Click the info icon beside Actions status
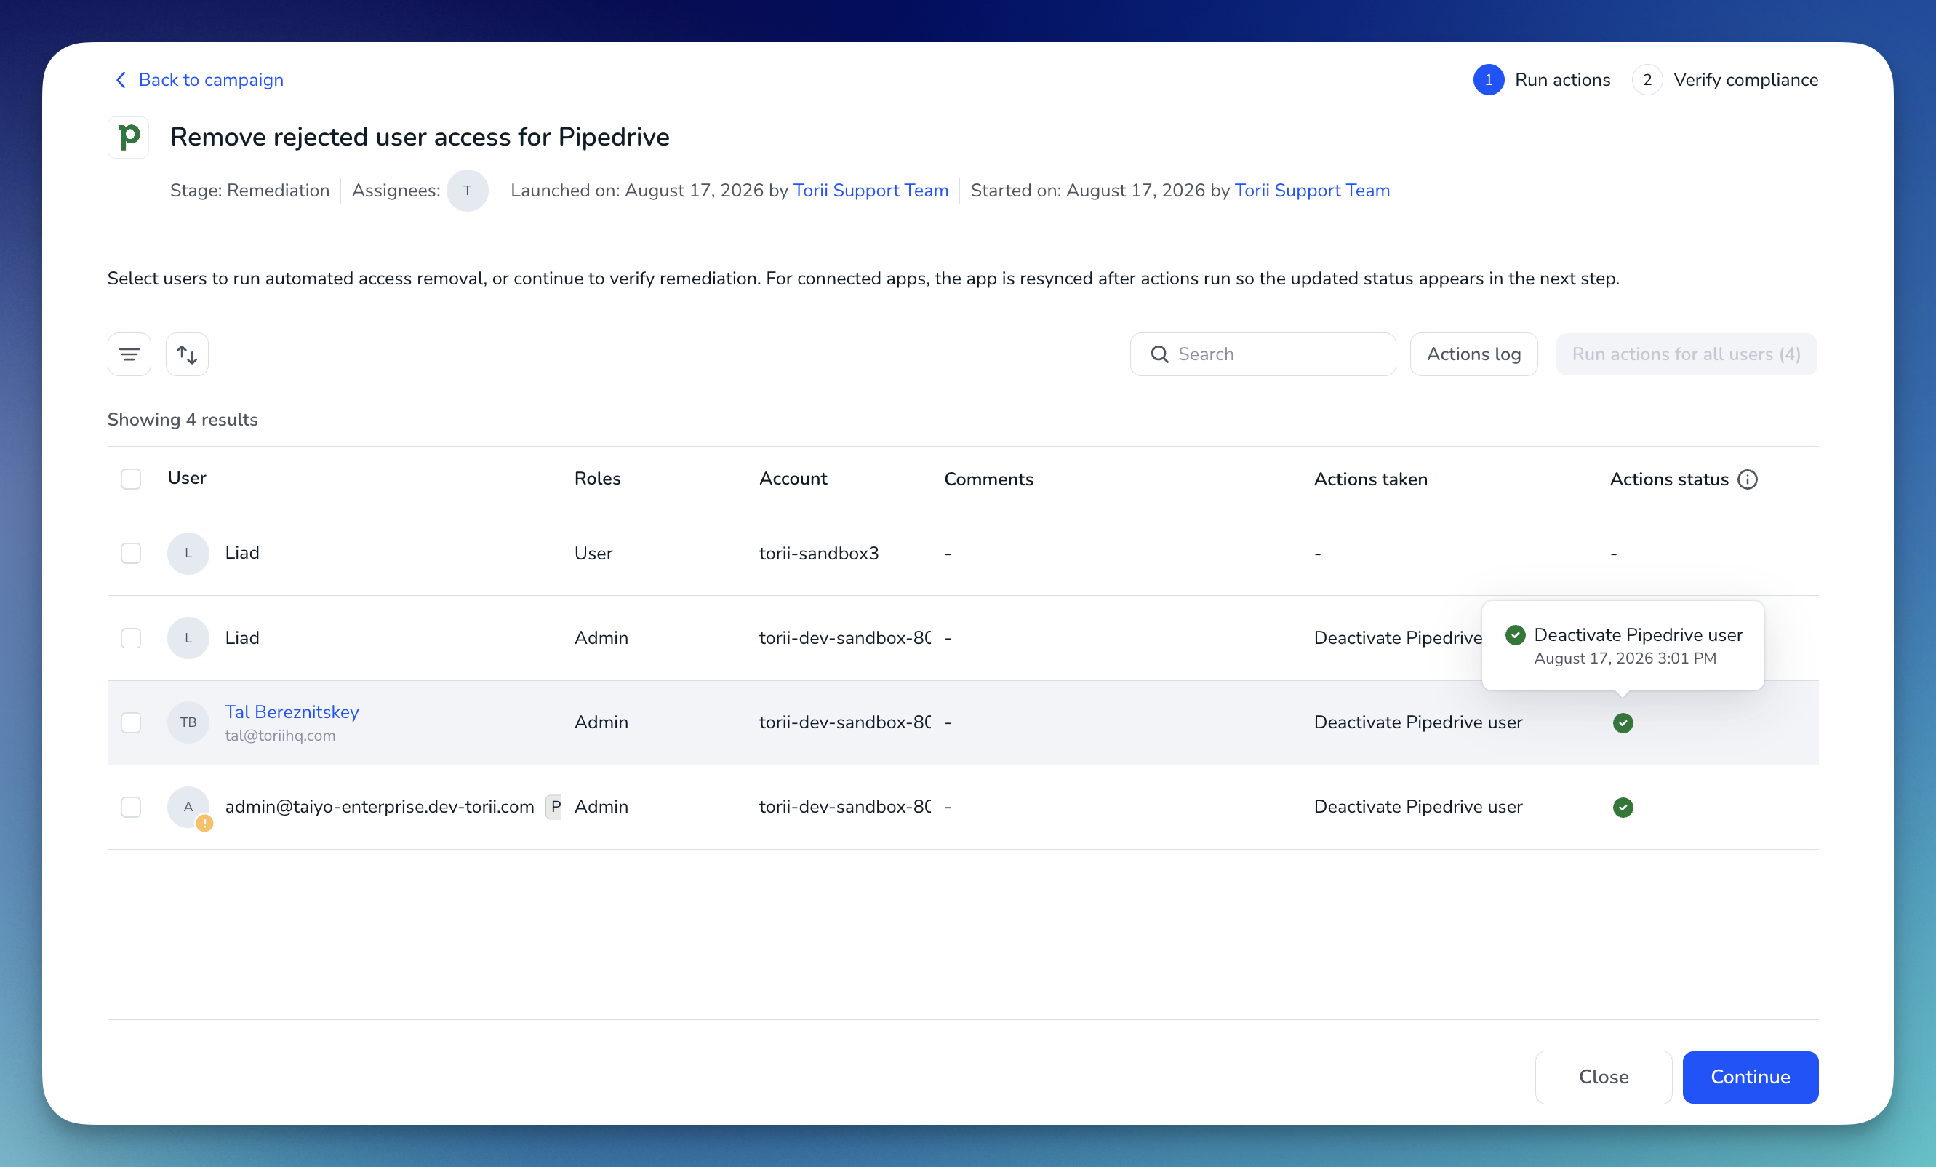 point(1748,479)
